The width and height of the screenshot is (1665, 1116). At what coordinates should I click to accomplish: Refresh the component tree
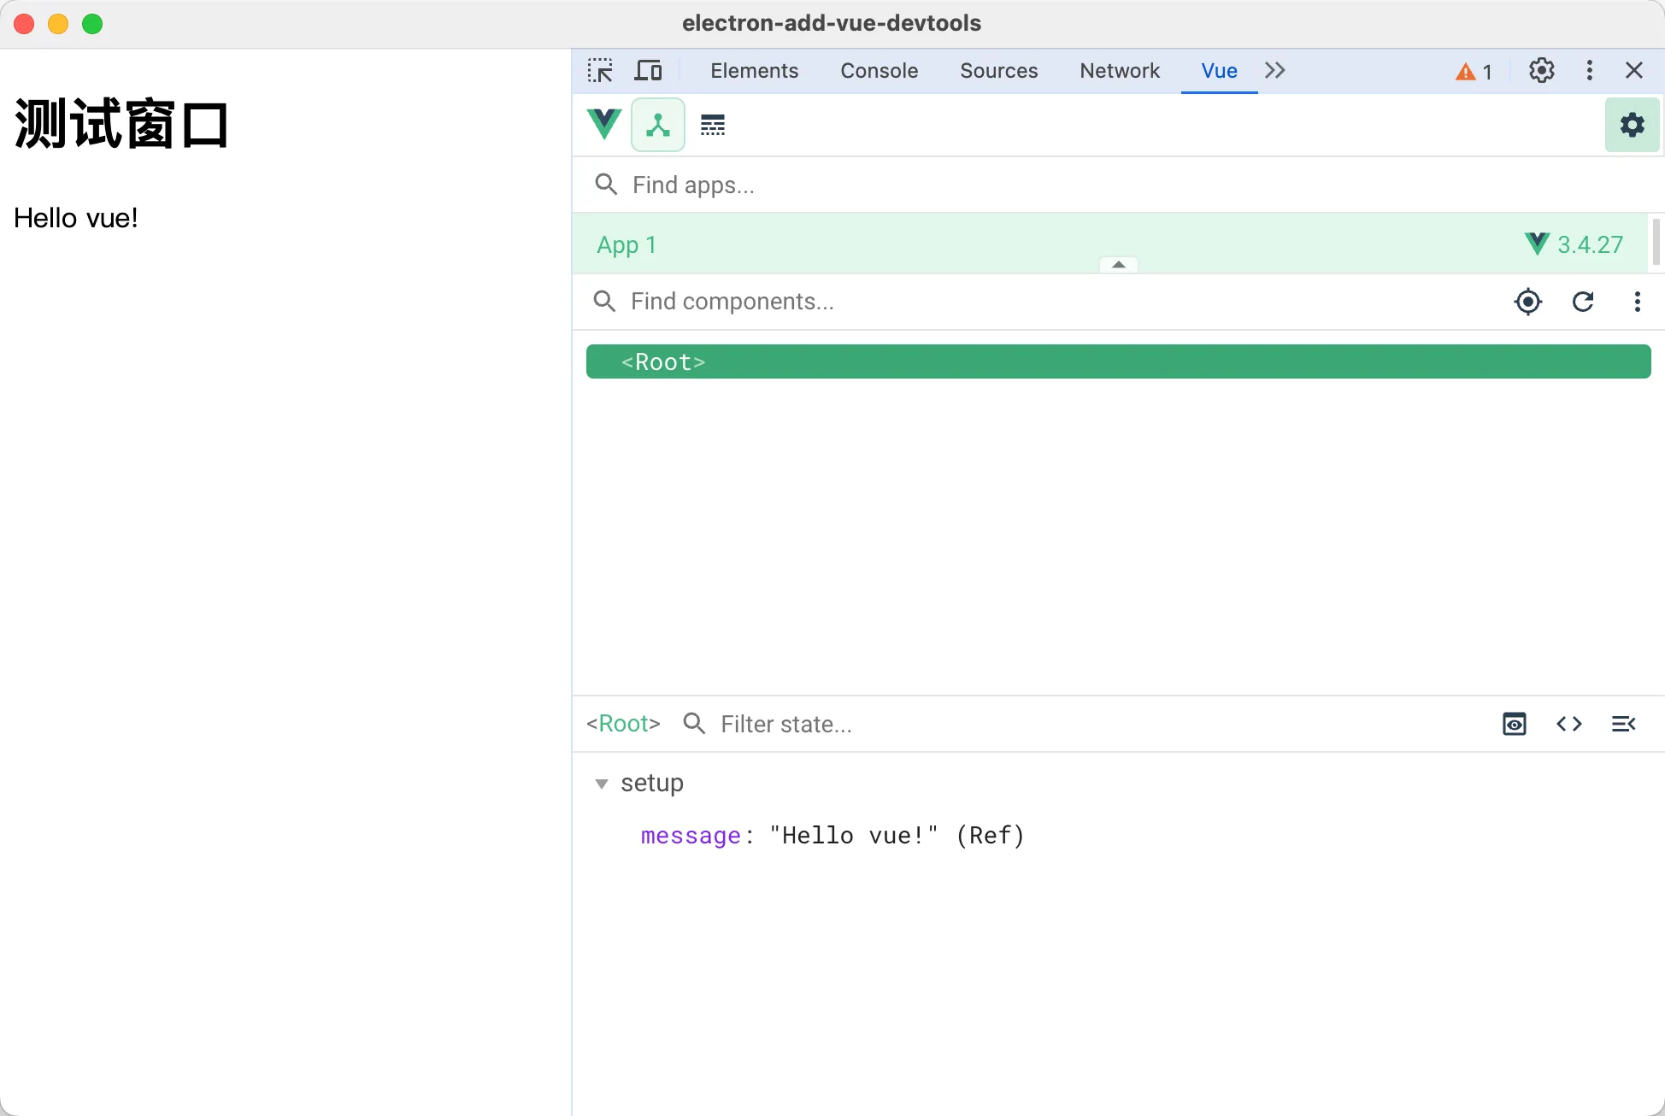tap(1583, 302)
